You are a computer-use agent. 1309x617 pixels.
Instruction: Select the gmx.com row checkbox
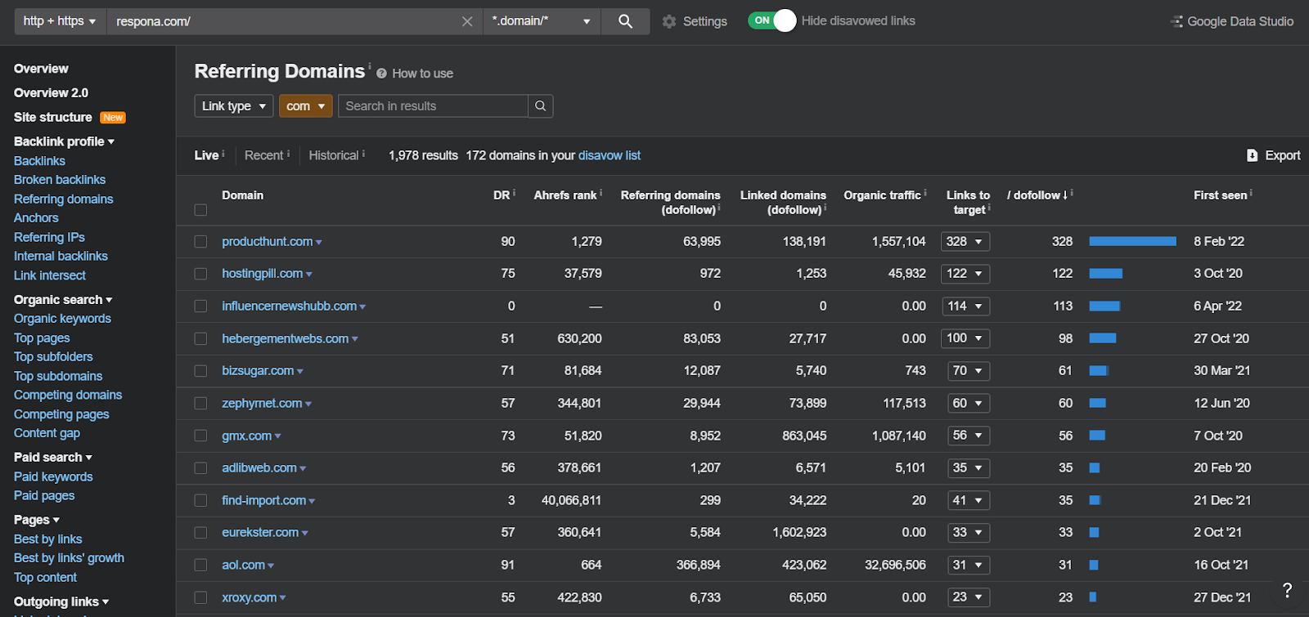point(200,436)
